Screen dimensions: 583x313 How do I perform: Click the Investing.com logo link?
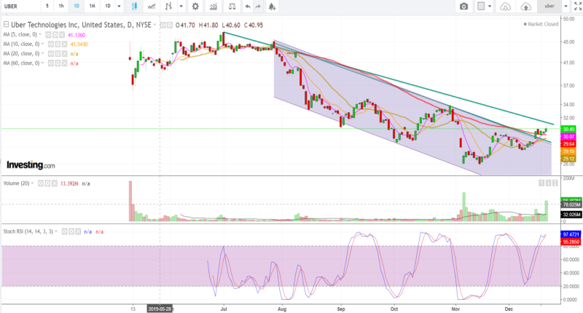pos(31,165)
